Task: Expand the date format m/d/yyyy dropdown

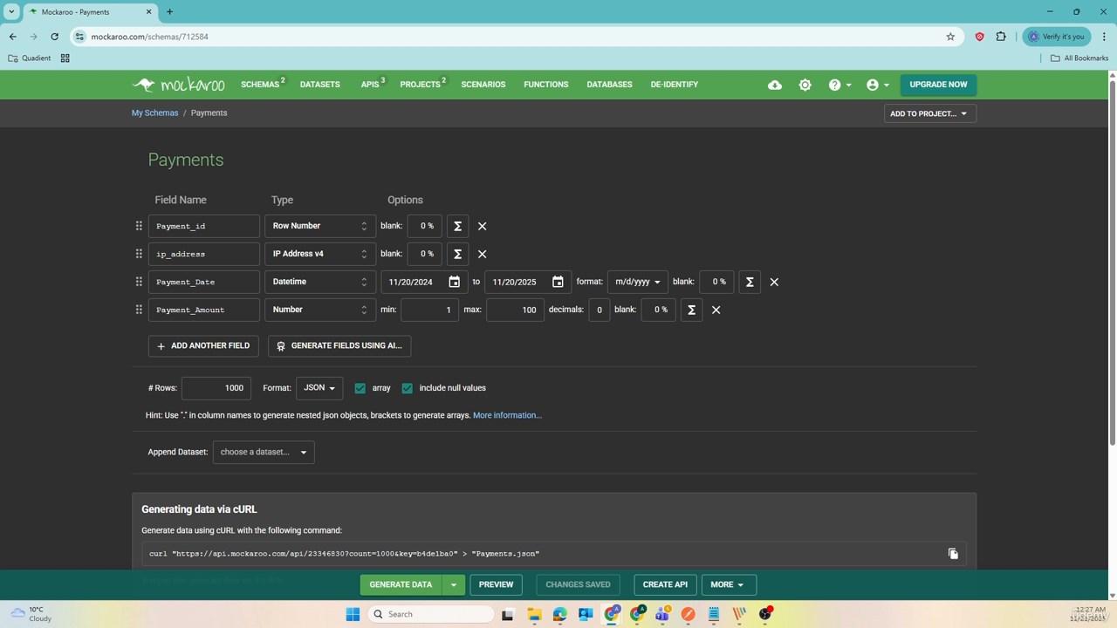Action: click(637, 282)
